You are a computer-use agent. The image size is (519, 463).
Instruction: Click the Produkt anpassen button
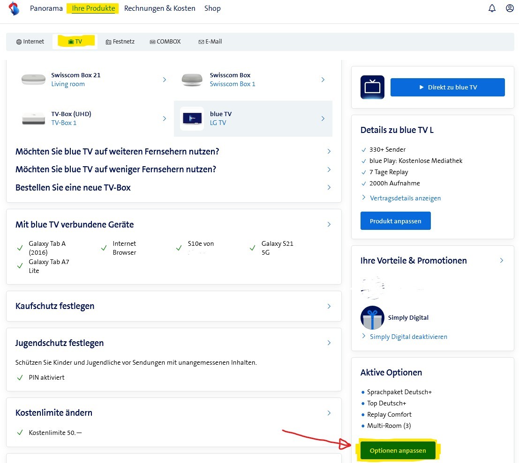click(395, 221)
